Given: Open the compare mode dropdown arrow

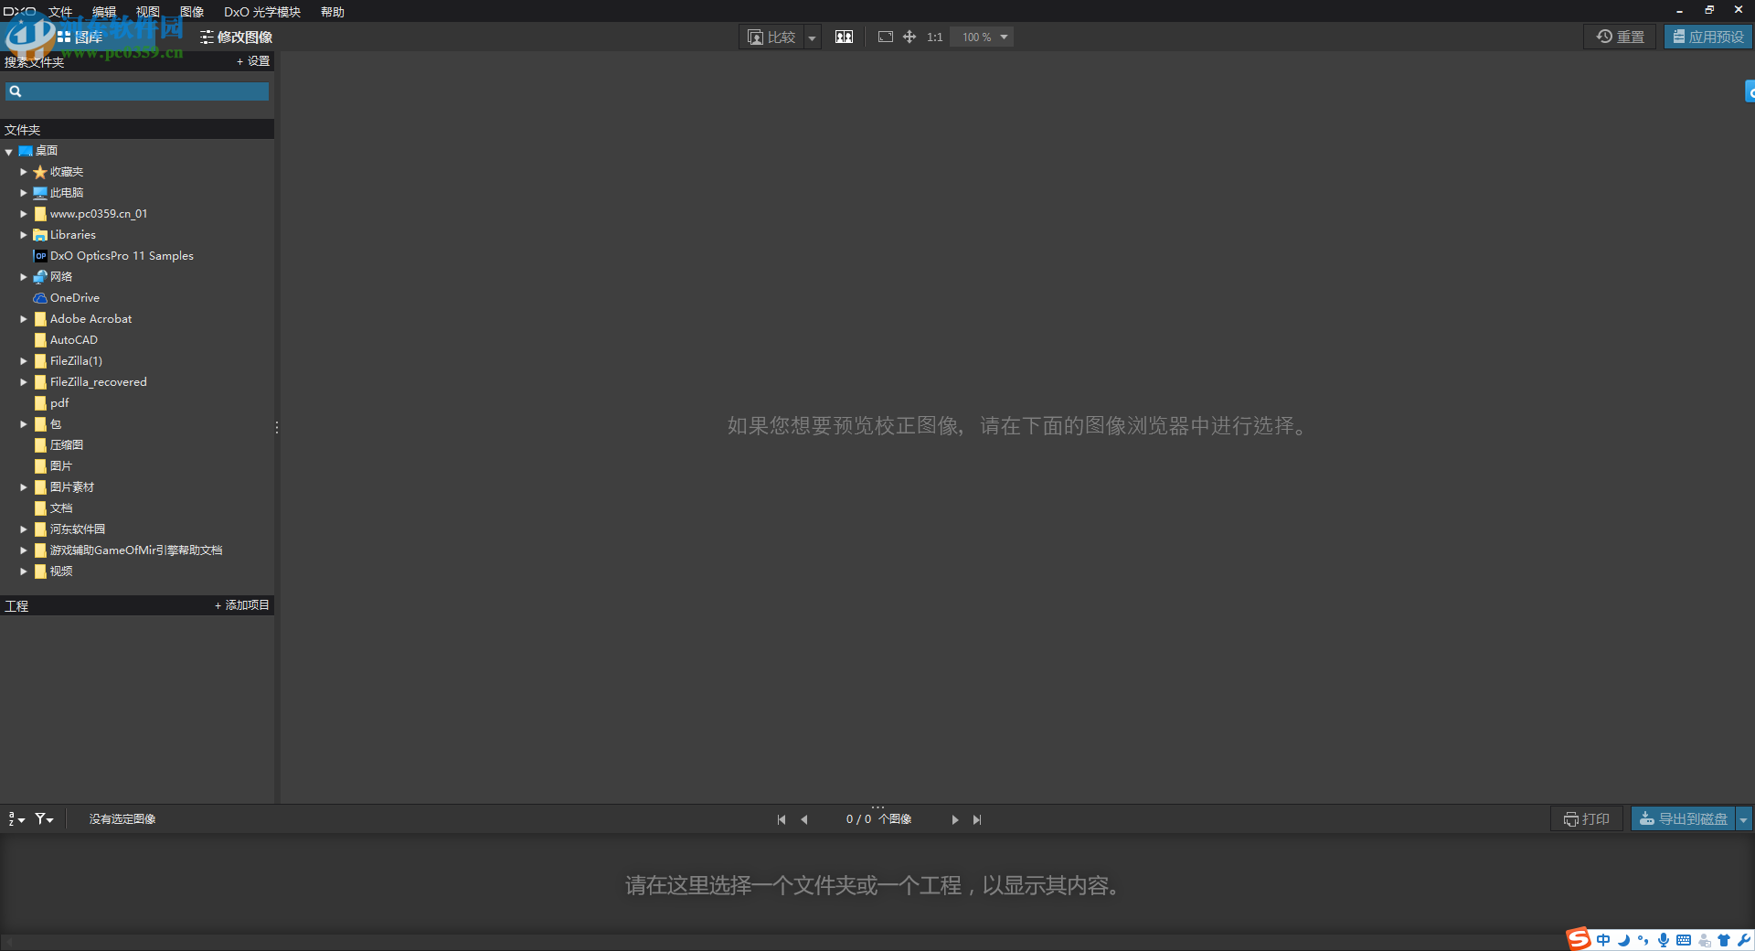Looking at the screenshot, I should (812, 37).
